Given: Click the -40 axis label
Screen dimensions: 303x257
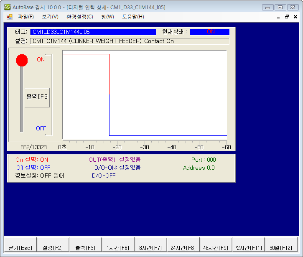Looking at the screenshot, I should pos(172,147).
